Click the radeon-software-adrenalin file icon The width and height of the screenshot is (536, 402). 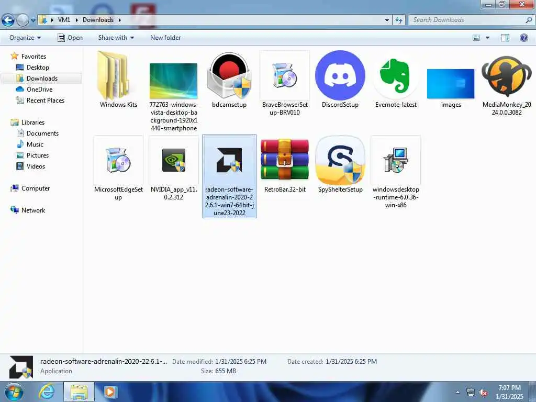click(x=229, y=160)
